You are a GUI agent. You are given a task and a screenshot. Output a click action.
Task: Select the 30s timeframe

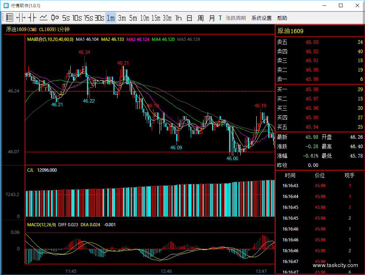(x=99, y=18)
